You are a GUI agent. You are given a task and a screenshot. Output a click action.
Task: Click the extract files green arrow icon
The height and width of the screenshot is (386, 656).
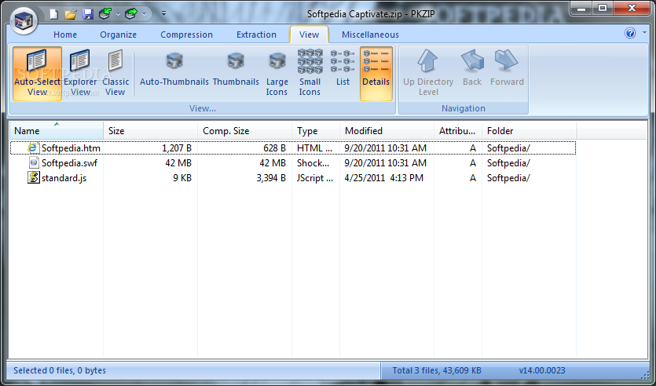[131, 14]
